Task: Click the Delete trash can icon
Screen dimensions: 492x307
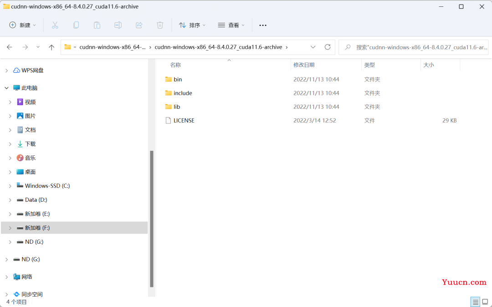Action: (x=160, y=25)
